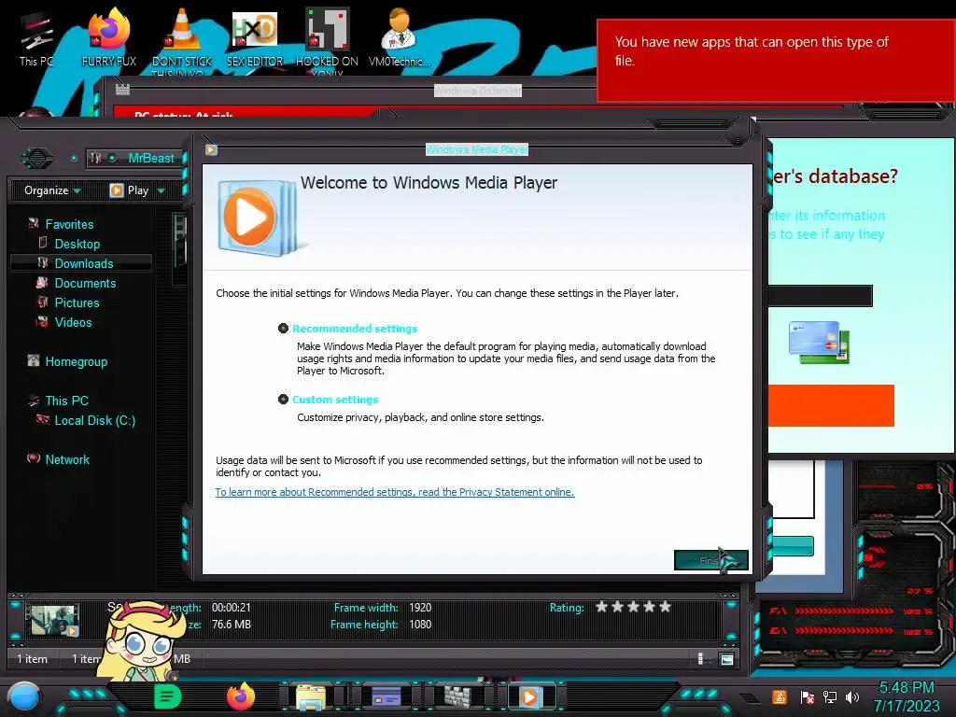Click the Play button in Explorer toolbar
Viewport: 956px width, 717px height.
(x=129, y=190)
